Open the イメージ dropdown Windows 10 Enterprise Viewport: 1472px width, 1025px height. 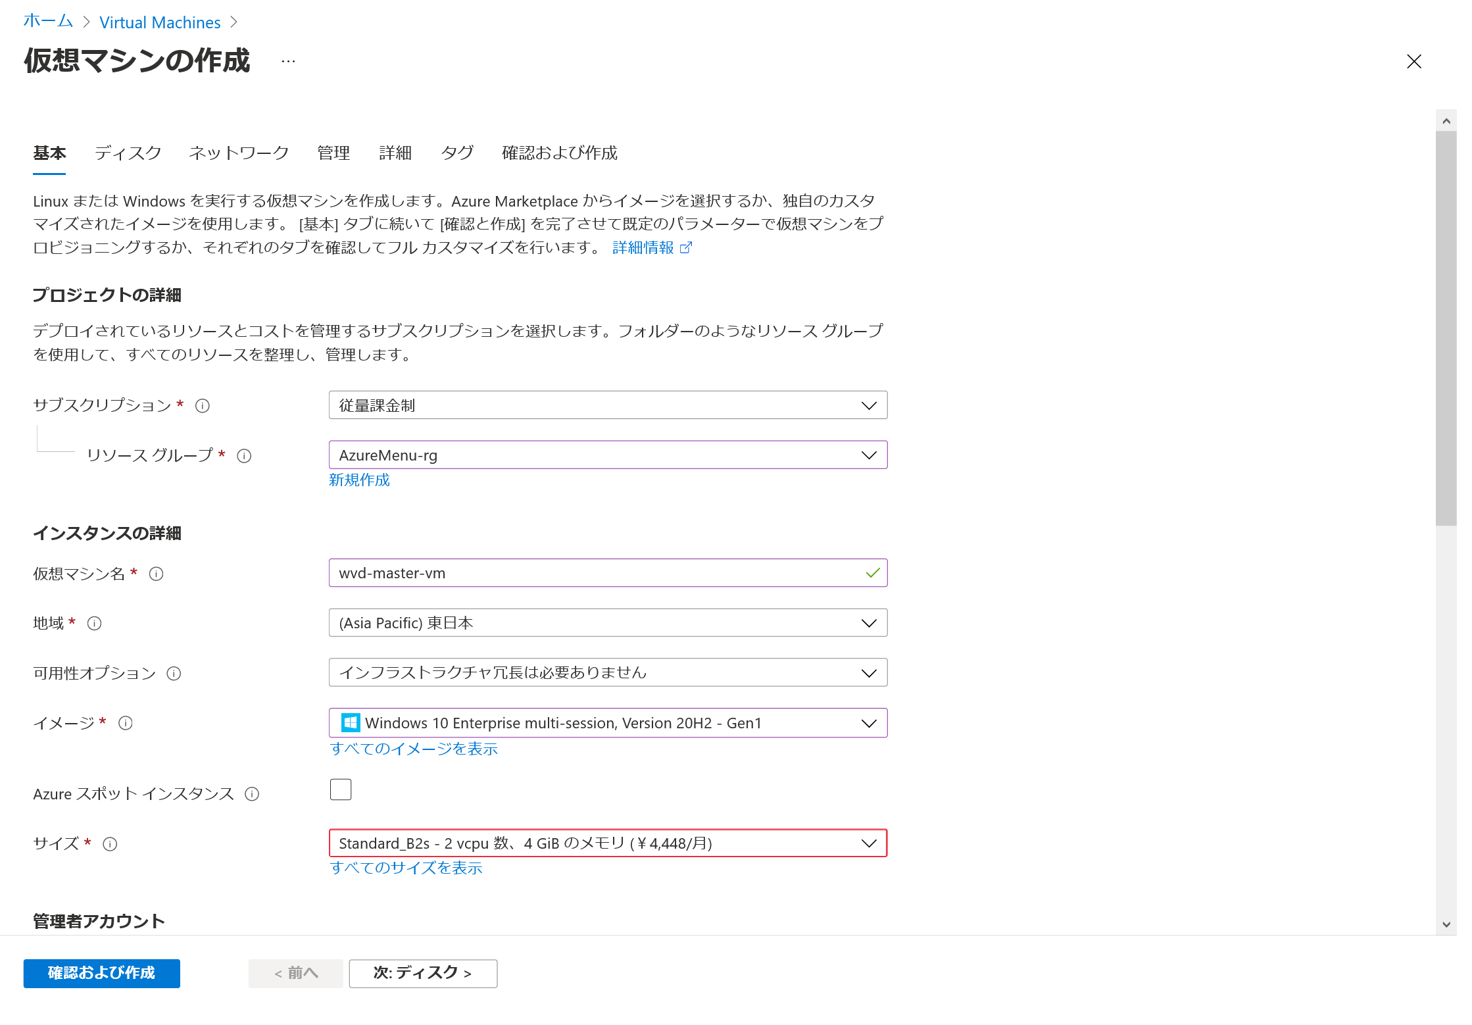(x=608, y=723)
